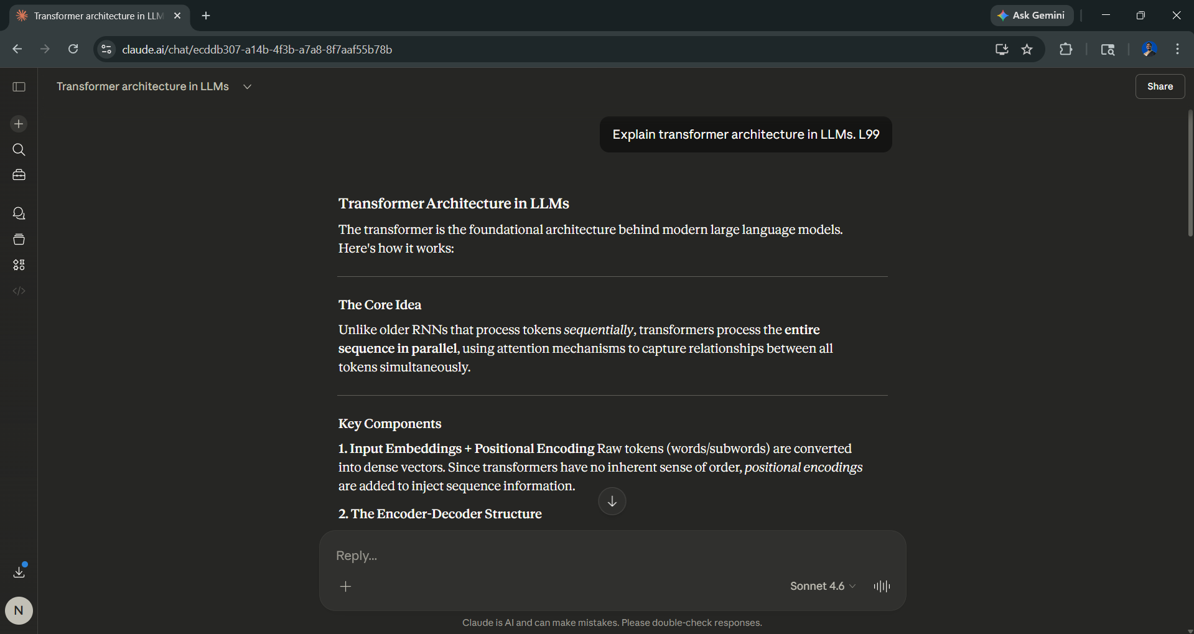1194x634 pixels.
Task: Click the add attachment plus button
Action: coord(346,586)
